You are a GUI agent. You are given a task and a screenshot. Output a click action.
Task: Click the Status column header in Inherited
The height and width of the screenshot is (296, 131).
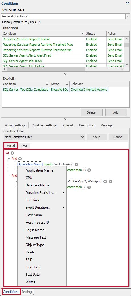(x=96, y=33)
